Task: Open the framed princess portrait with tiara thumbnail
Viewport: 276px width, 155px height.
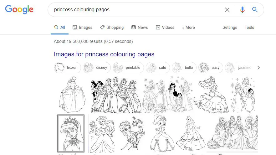Action: coord(71,133)
